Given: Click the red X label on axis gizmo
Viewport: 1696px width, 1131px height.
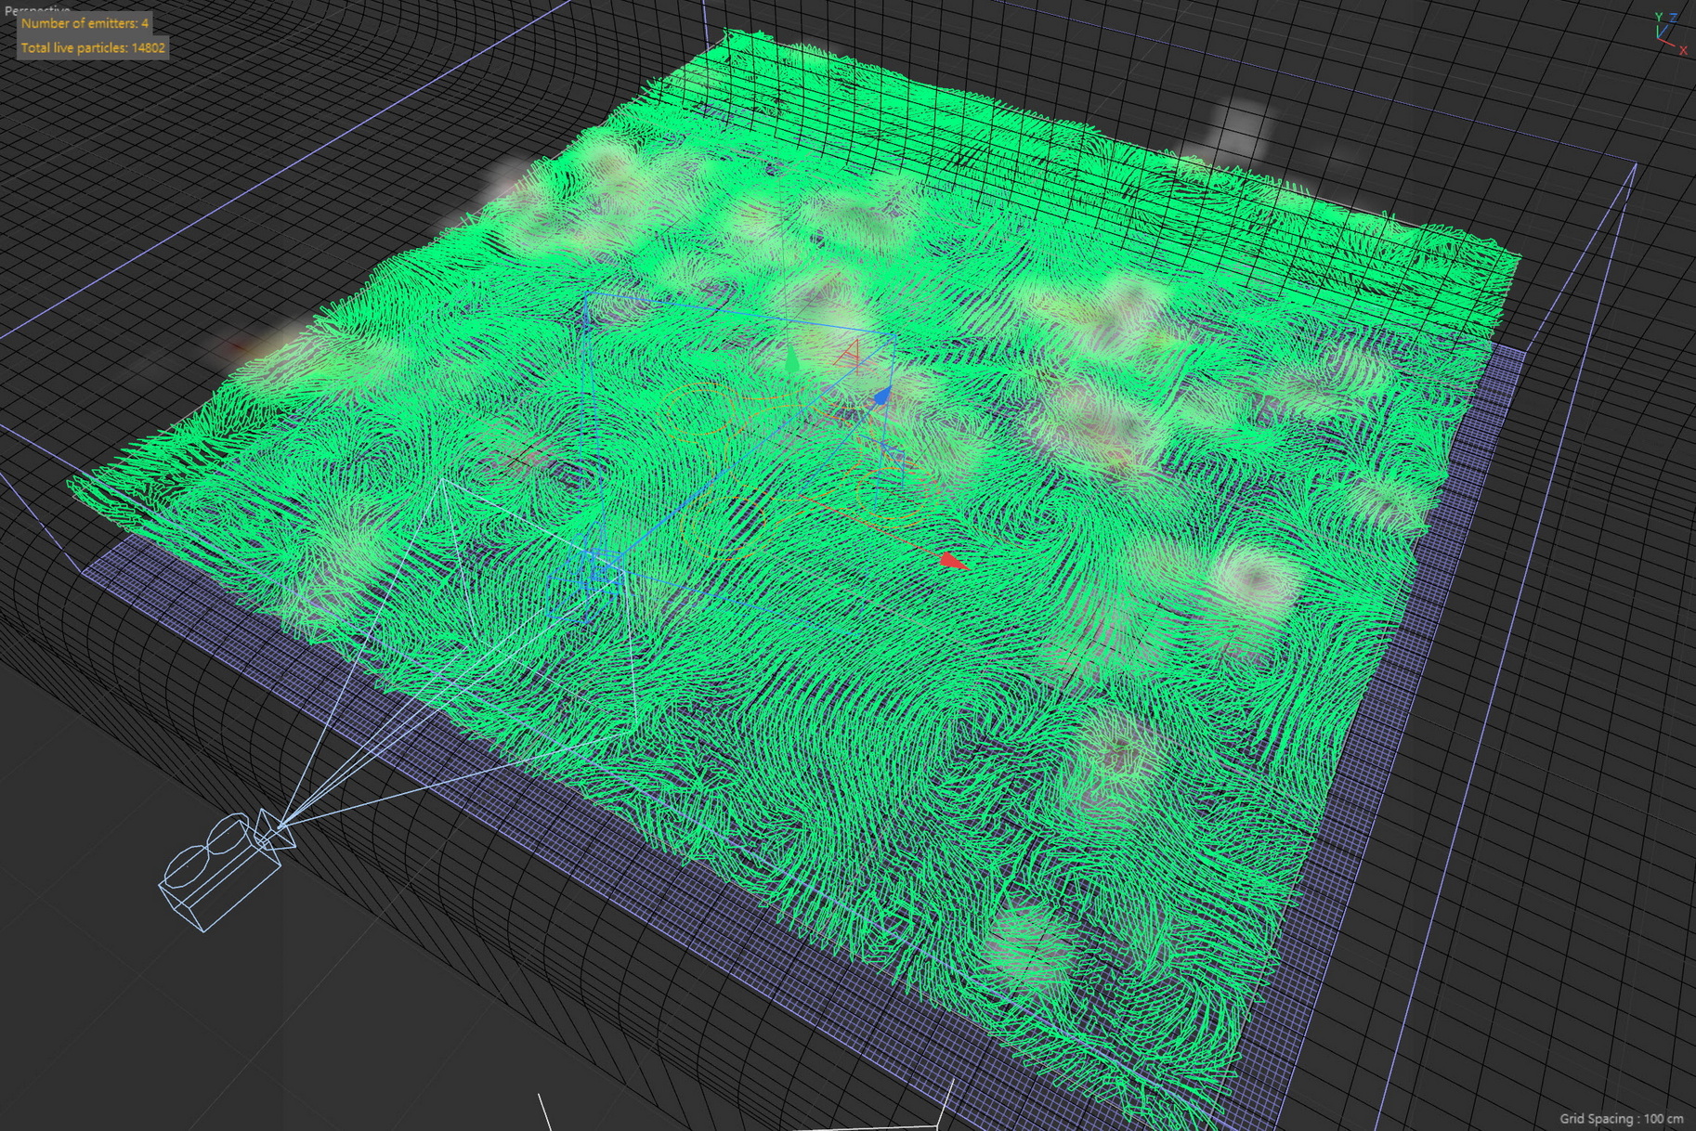Looking at the screenshot, I should pyautogui.click(x=1682, y=51).
